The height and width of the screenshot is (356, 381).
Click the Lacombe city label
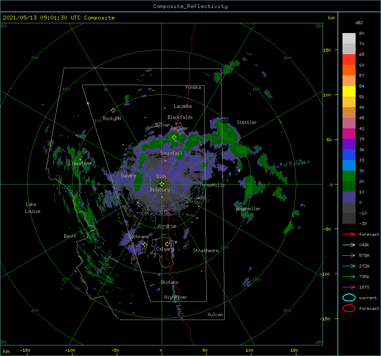coord(183,106)
